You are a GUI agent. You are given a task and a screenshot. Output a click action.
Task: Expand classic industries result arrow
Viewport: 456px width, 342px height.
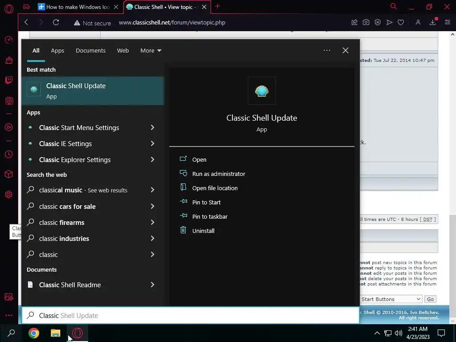pos(152,238)
